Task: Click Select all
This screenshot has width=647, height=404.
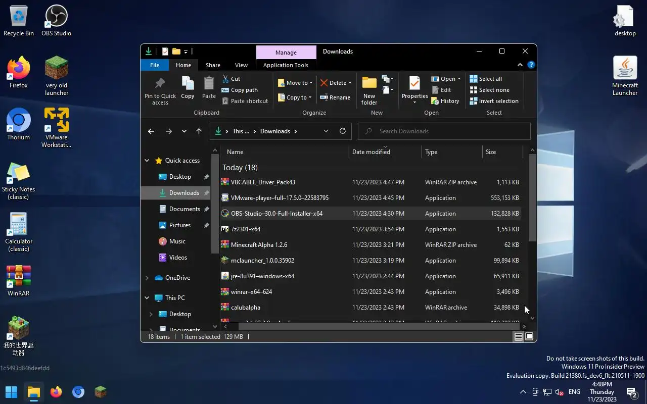Action: (486, 79)
